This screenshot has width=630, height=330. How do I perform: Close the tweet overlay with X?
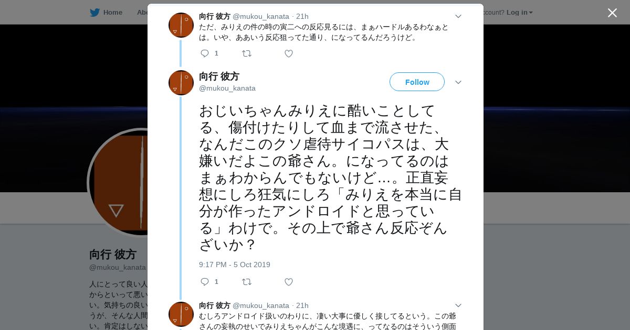[x=612, y=13]
